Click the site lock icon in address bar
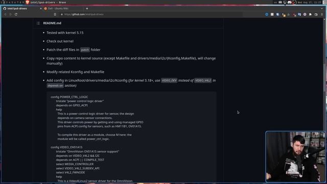The height and width of the screenshot is (184, 327). coord(62,14)
